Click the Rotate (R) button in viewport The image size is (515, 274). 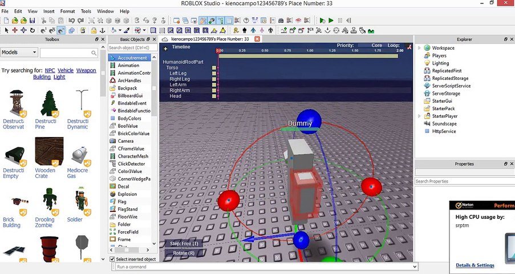(x=183, y=253)
